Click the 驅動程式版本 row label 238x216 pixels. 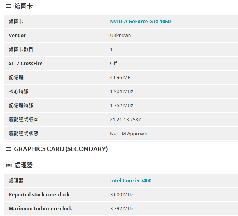tap(23, 120)
